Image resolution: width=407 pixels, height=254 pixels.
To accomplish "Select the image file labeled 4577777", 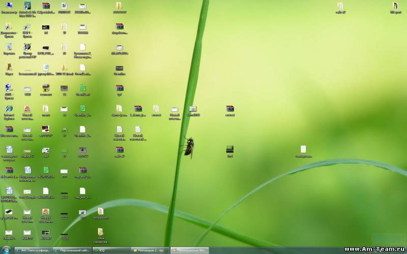I will click(x=82, y=152).
